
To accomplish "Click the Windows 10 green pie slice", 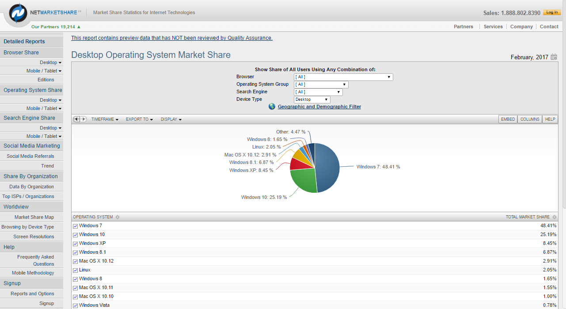I will [304, 179].
